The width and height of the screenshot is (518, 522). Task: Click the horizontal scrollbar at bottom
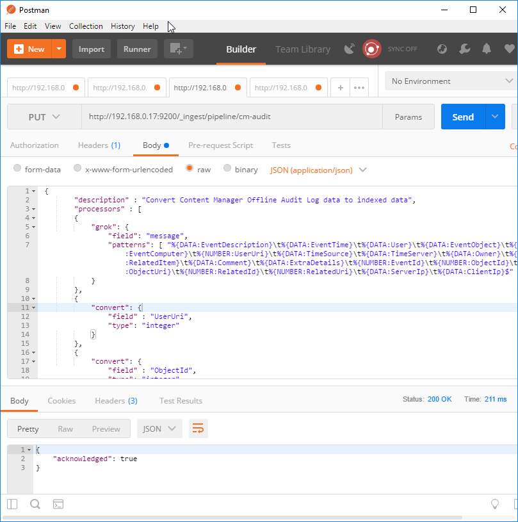232,518
